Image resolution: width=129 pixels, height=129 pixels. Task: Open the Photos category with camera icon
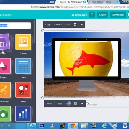pyautogui.click(x=5, y=114)
